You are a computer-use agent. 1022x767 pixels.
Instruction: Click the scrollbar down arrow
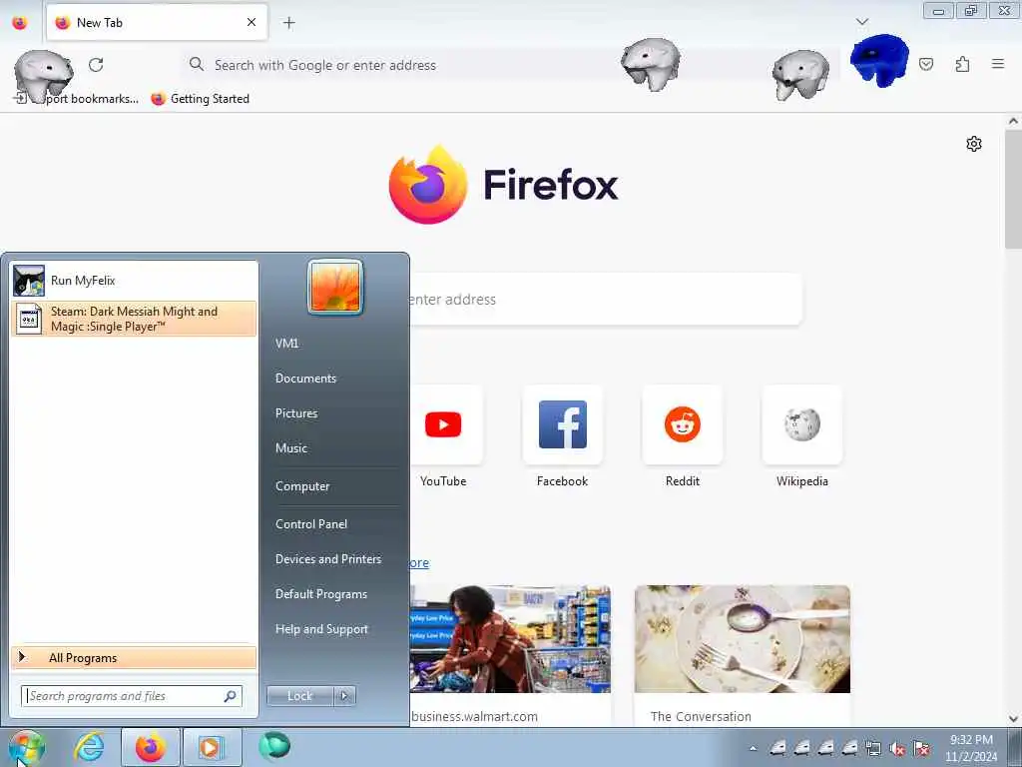[x=1013, y=719]
